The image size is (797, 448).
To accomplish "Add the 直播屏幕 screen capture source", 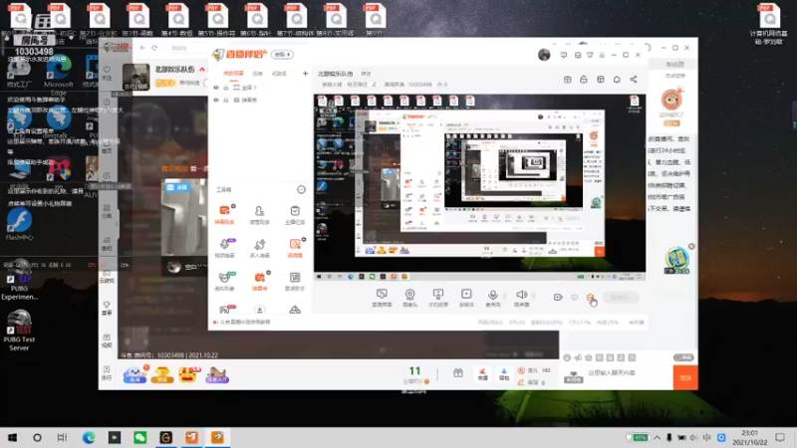I will 382,297.
